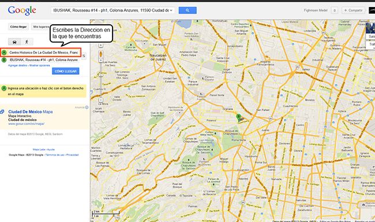Viewport: 375px width, 222px height.
Task: Click the zoom in plus on map
Action: (x=101, y=61)
